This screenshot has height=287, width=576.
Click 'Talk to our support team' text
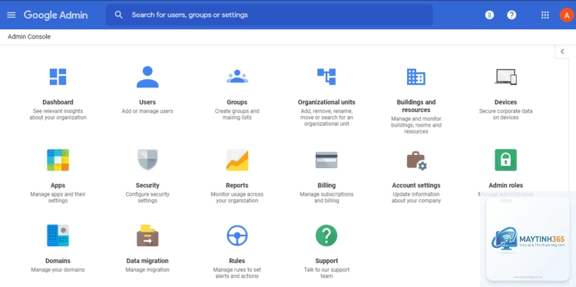[326, 273]
